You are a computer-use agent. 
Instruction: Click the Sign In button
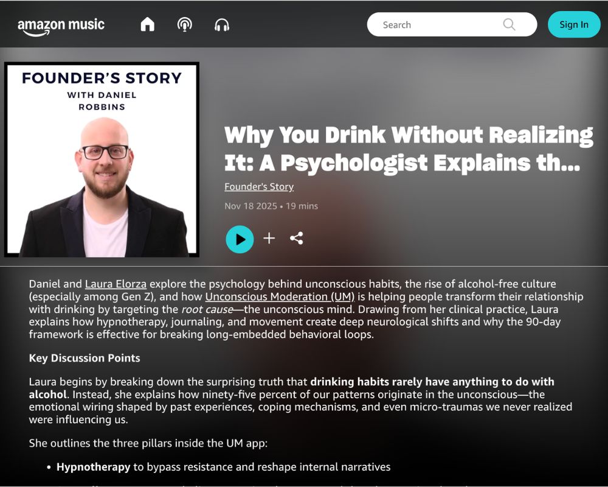(574, 24)
